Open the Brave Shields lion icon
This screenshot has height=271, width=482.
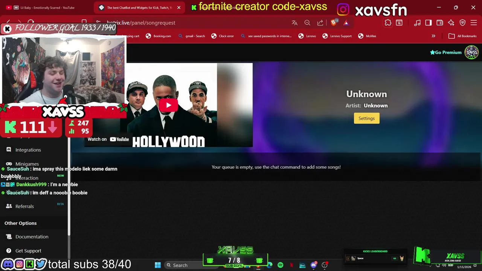pyautogui.click(x=334, y=23)
